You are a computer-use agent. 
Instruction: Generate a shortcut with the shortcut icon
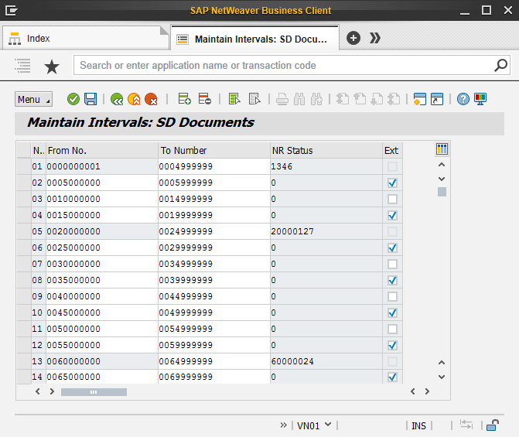tap(437, 99)
